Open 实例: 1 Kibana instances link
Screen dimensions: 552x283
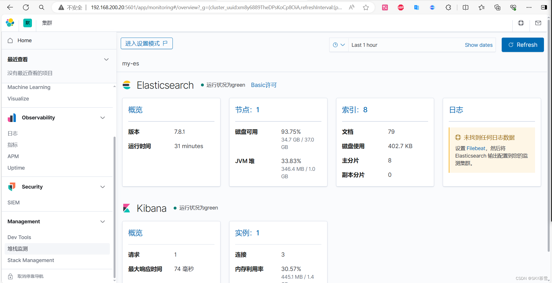tap(247, 233)
